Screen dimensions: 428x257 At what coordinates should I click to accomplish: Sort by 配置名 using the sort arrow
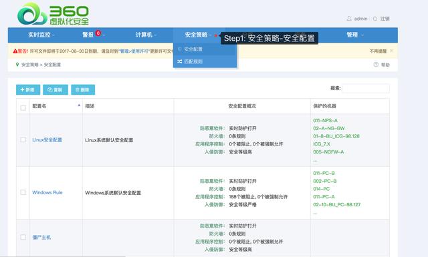79,105
